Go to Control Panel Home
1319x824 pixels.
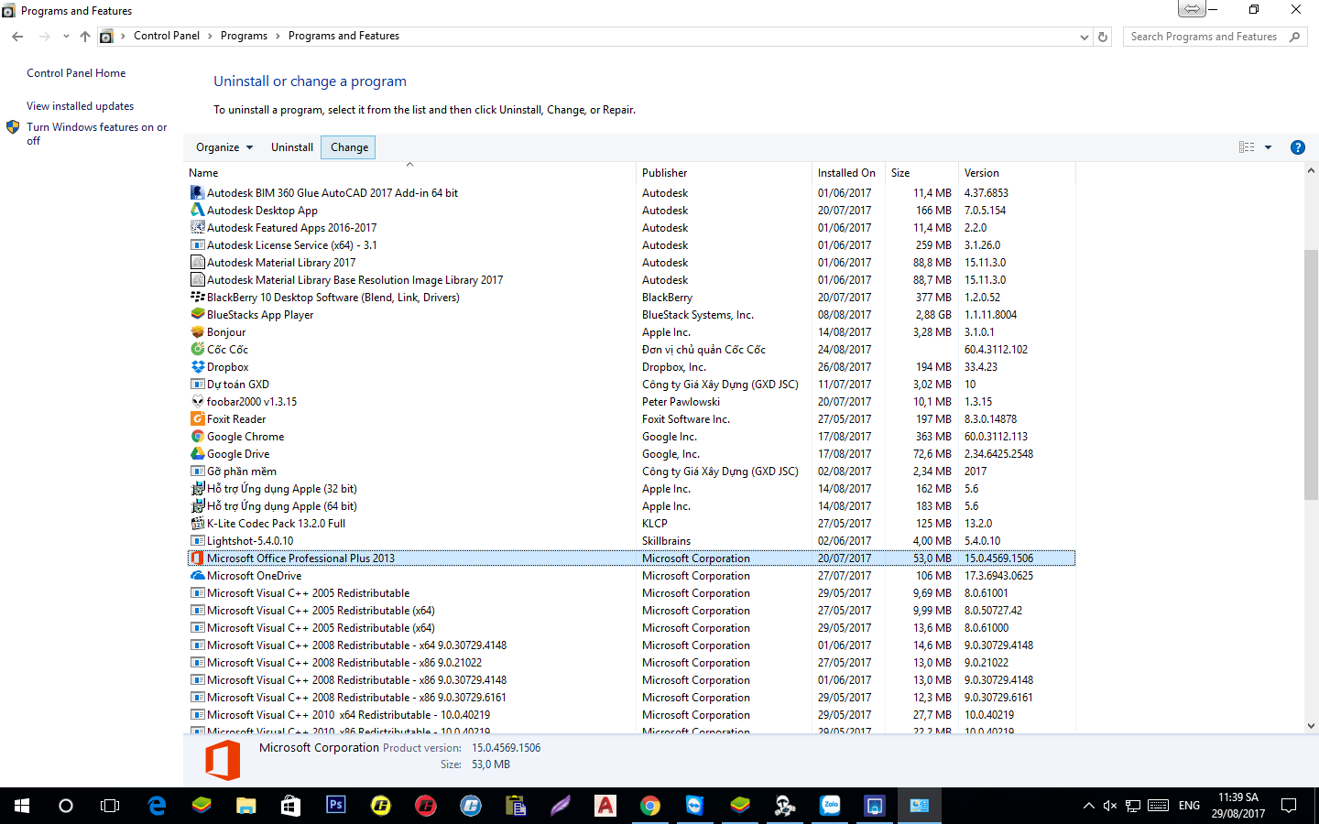tap(76, 73)
